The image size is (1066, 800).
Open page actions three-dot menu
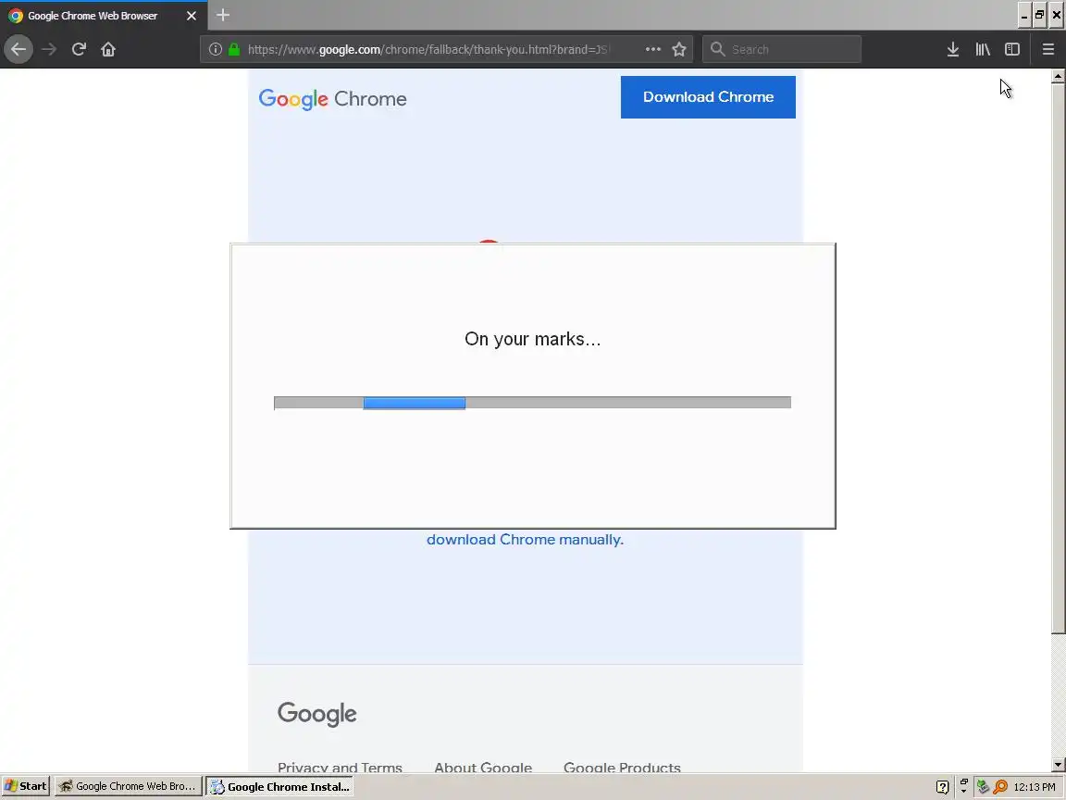click(652, 49)
